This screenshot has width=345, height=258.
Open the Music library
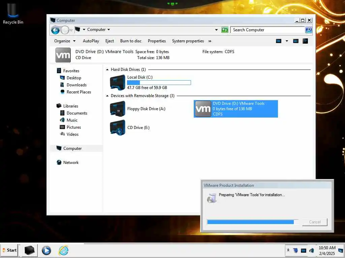(x=72, y=120)
